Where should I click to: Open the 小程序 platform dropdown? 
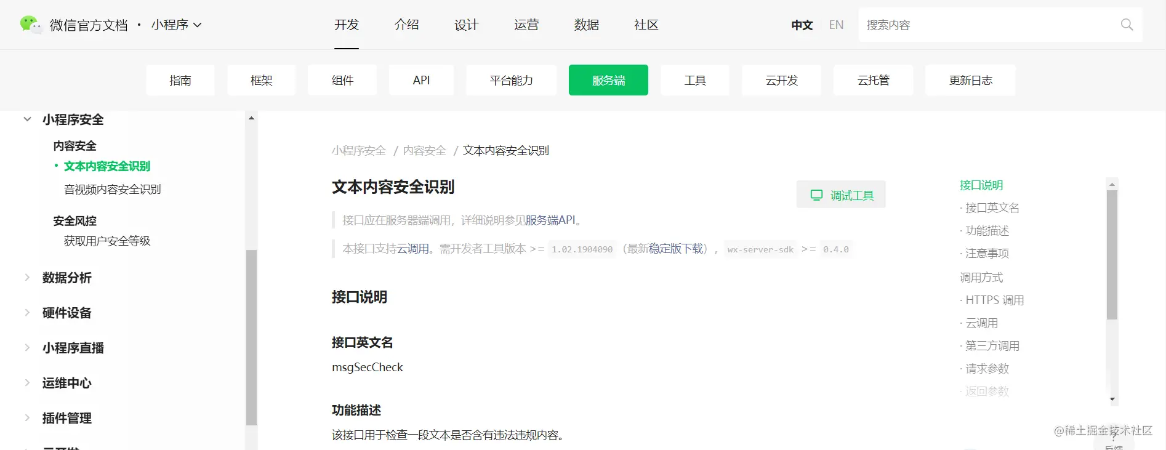[x=176, y=25]
